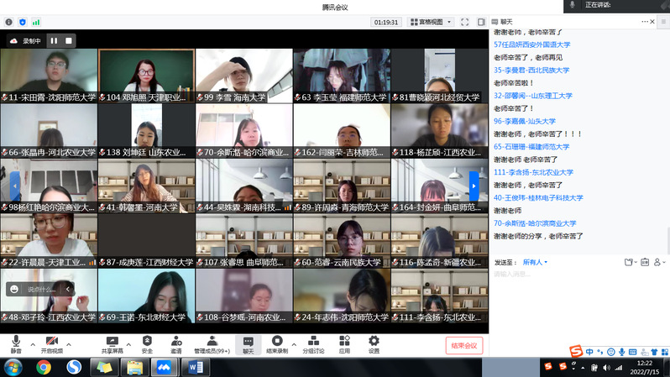Click the End Meeting button
The width and height of the screenshot is (670, 377).
(x=463, y=345)
